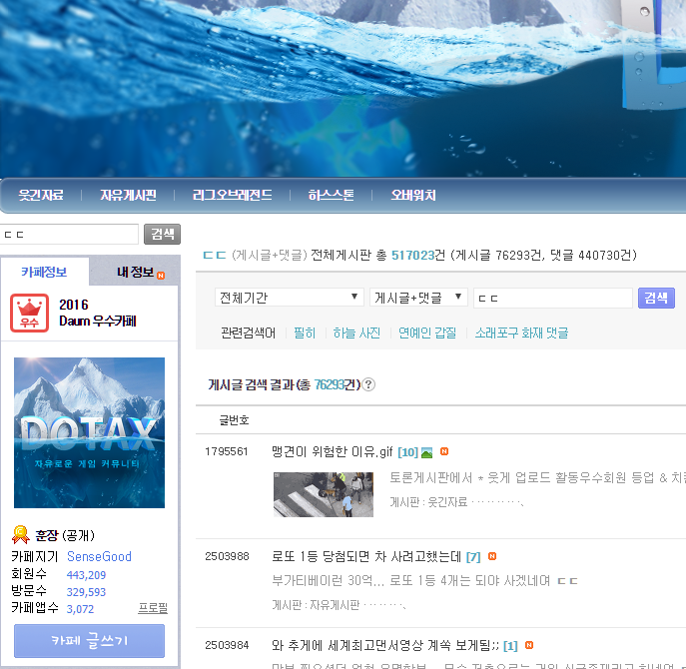Image resolution: width=686 pixels, height=669 pixels.
Task: Click member count 443,209
Action: pos(86,575)
